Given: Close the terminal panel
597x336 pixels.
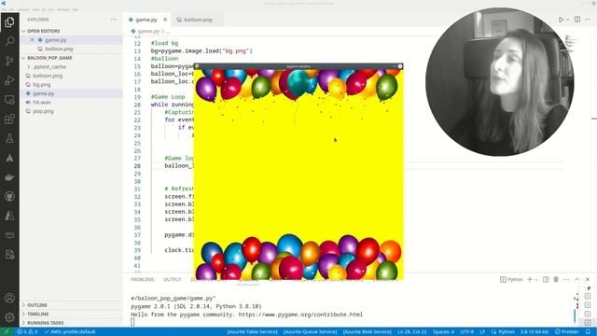Looking at the screenshot, I should (x=588, y=279).
